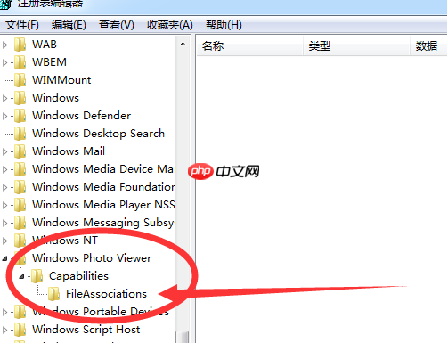Open the 查看(V) menu
The height and width of the screenshot is (343, 448).
(117, 25)
